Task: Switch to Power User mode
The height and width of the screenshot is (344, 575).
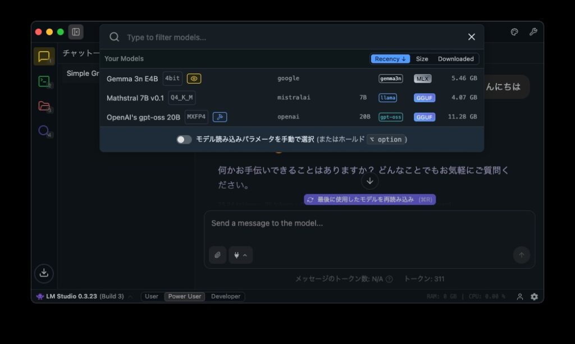Action: 184,296
